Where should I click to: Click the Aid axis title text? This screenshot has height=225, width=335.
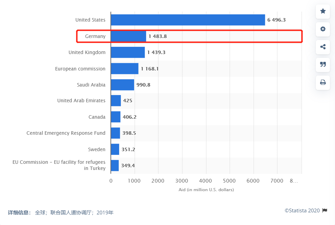tap(206, 189)
